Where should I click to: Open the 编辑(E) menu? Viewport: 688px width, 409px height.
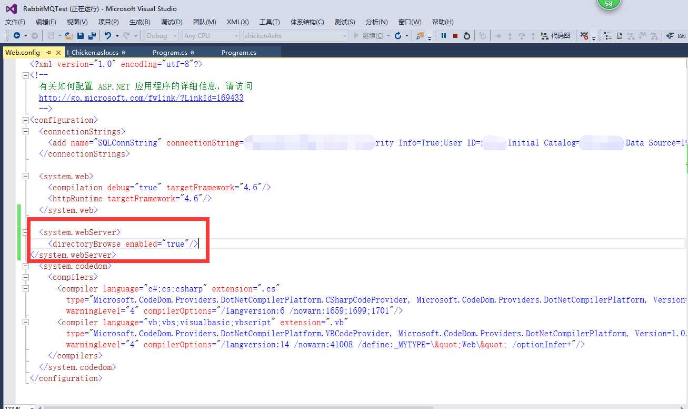coord(46,22)
